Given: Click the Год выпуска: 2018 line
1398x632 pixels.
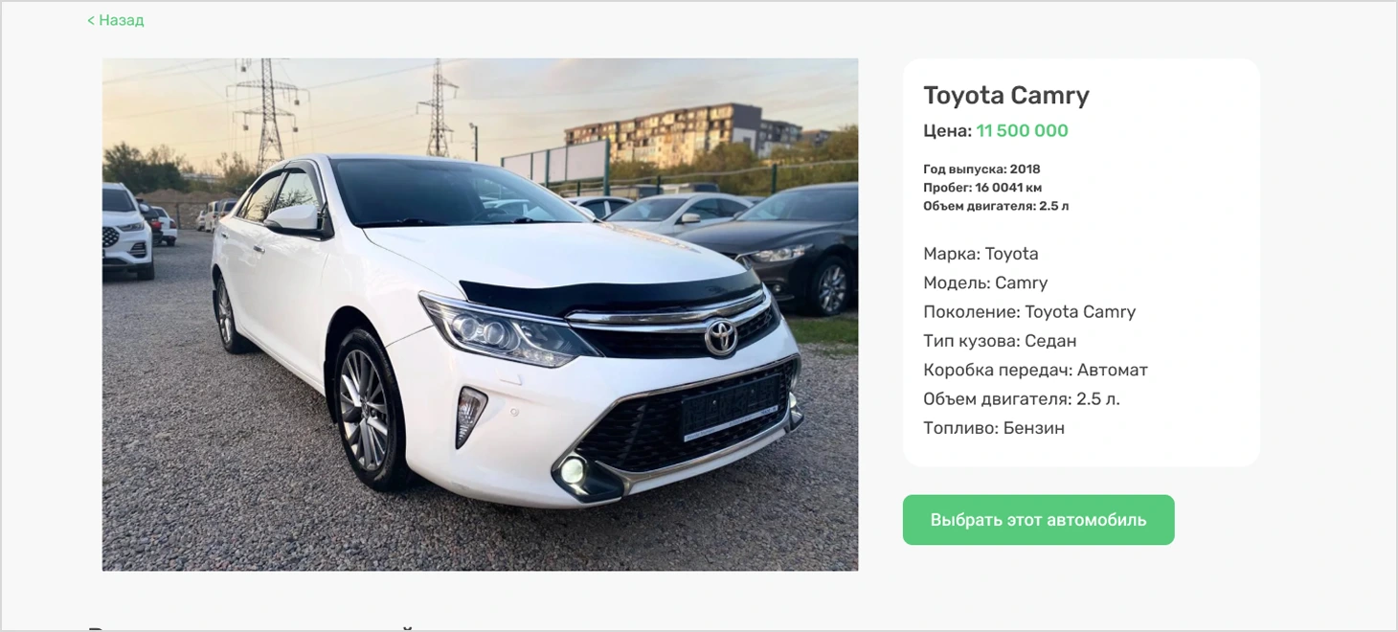Looking at the screenshot, I should click(x=981, y=169).
